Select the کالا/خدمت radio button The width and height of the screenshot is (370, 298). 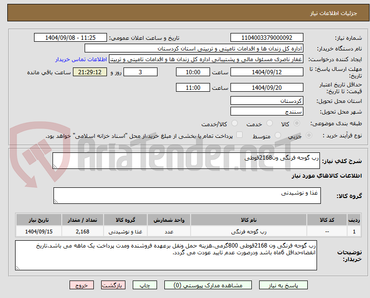(x=234, y=123)
